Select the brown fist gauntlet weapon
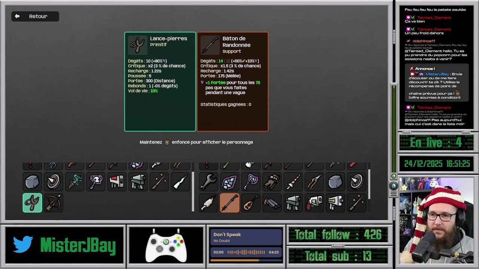479x269 pixels. click(x=272, y=182)
